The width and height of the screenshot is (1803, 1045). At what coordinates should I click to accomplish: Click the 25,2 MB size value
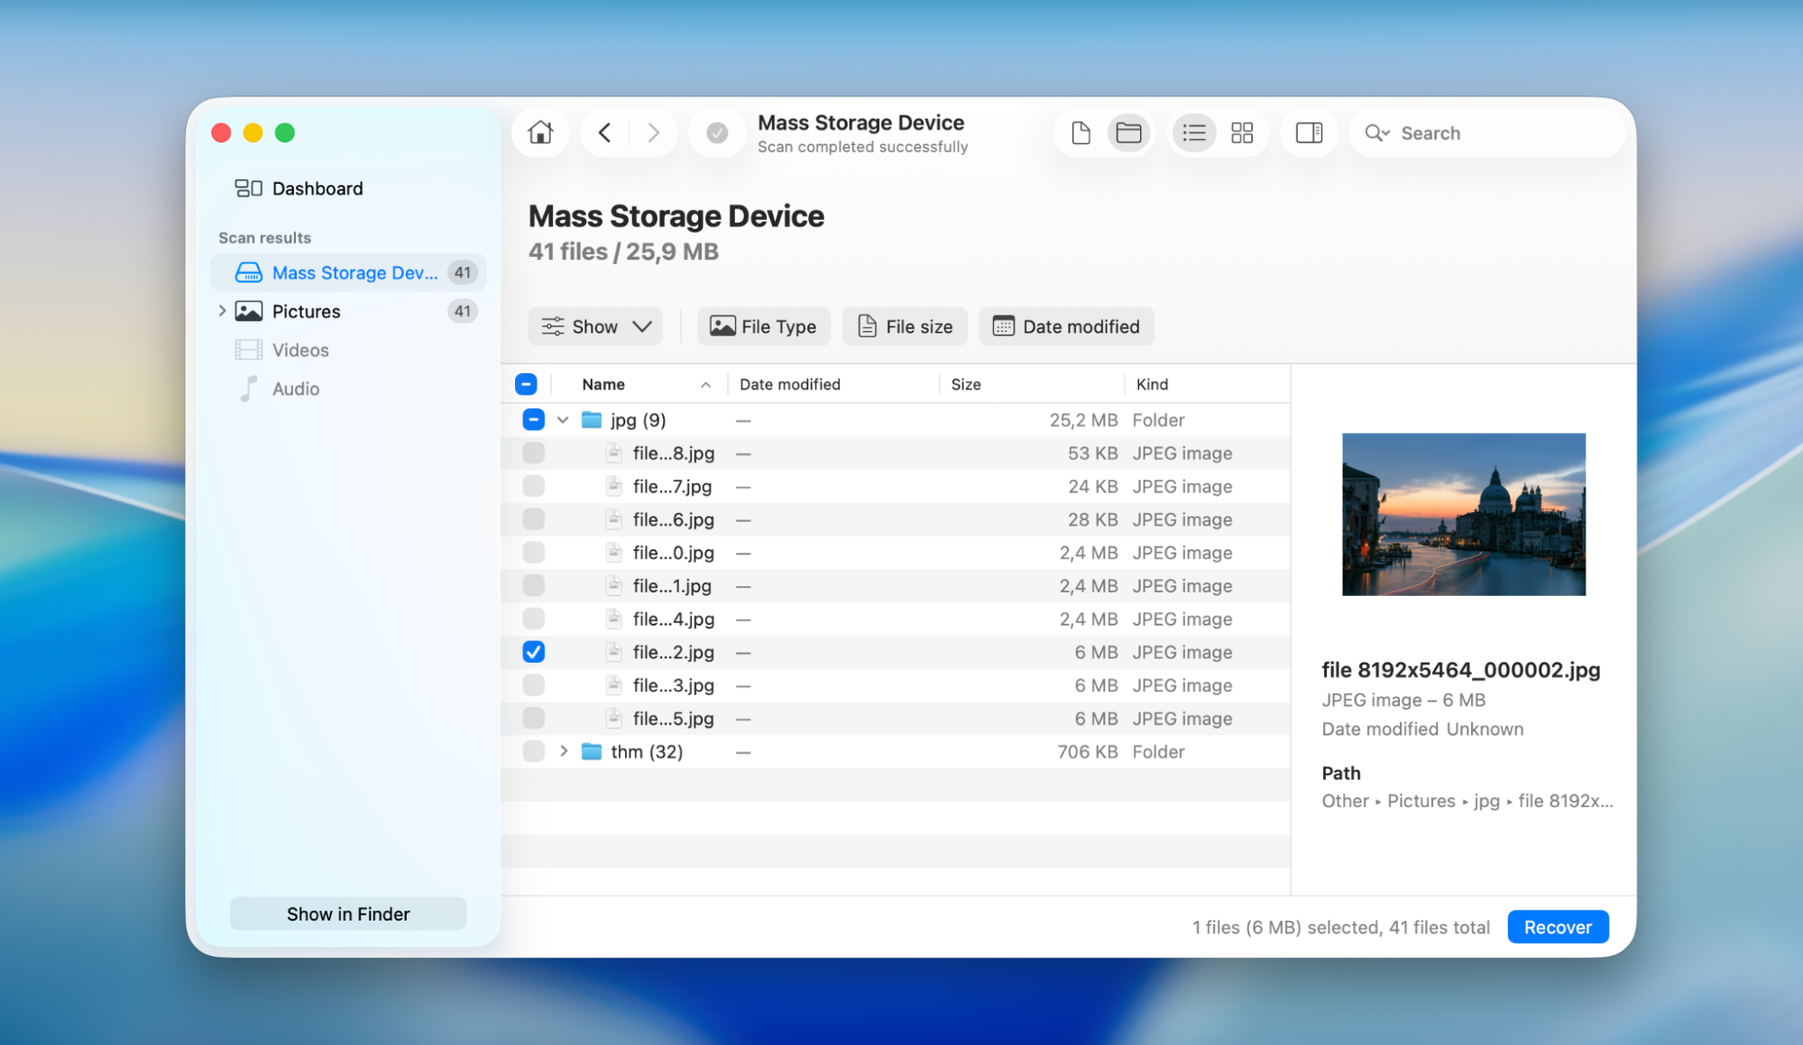pyautogui.click(x=1083, y=420)
